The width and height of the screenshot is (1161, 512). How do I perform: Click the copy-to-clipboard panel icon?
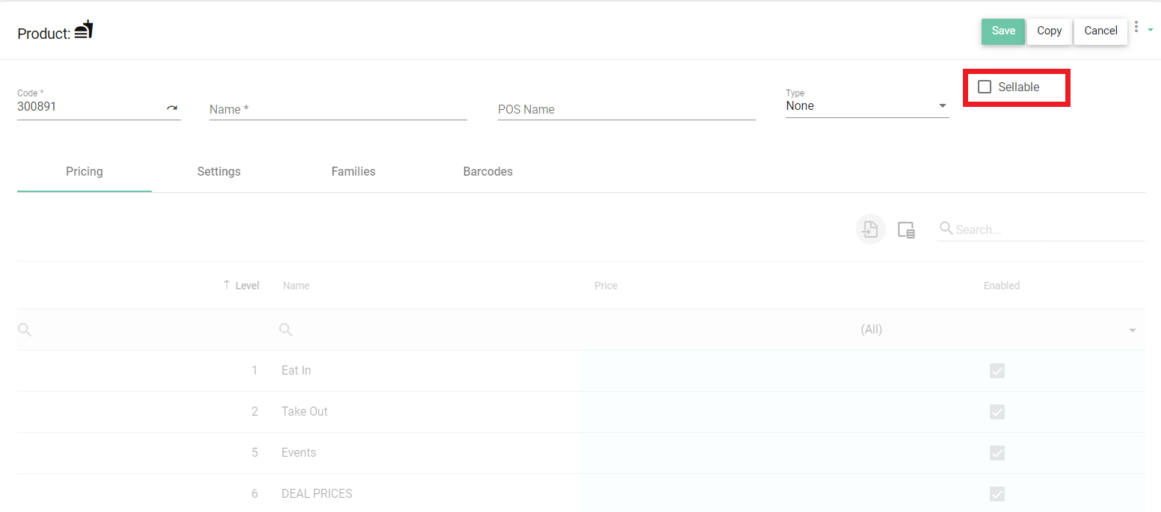[906, 229]
